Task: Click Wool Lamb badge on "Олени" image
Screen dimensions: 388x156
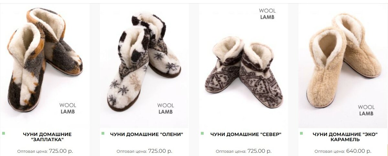Action: coord(166,108)
